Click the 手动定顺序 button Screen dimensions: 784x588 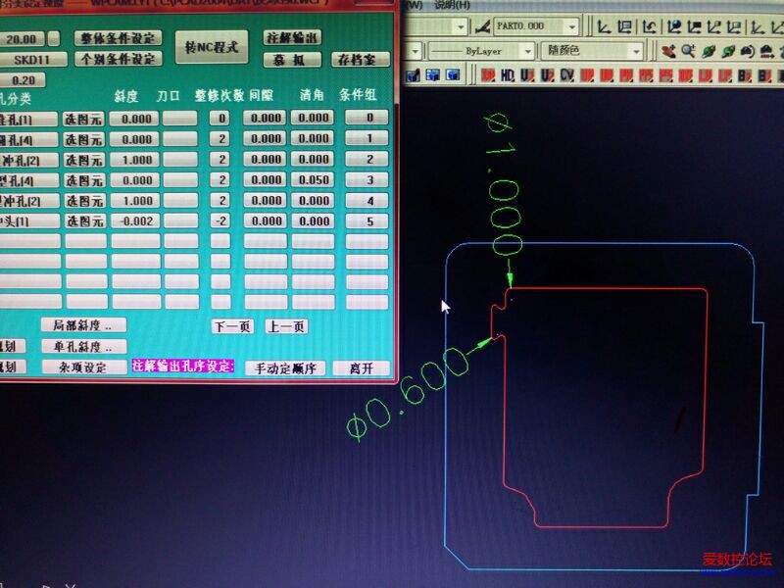click(x=285, y=368)
